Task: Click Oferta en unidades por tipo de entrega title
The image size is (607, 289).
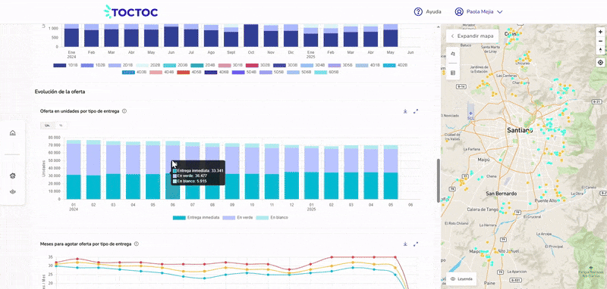Action: 80,111
